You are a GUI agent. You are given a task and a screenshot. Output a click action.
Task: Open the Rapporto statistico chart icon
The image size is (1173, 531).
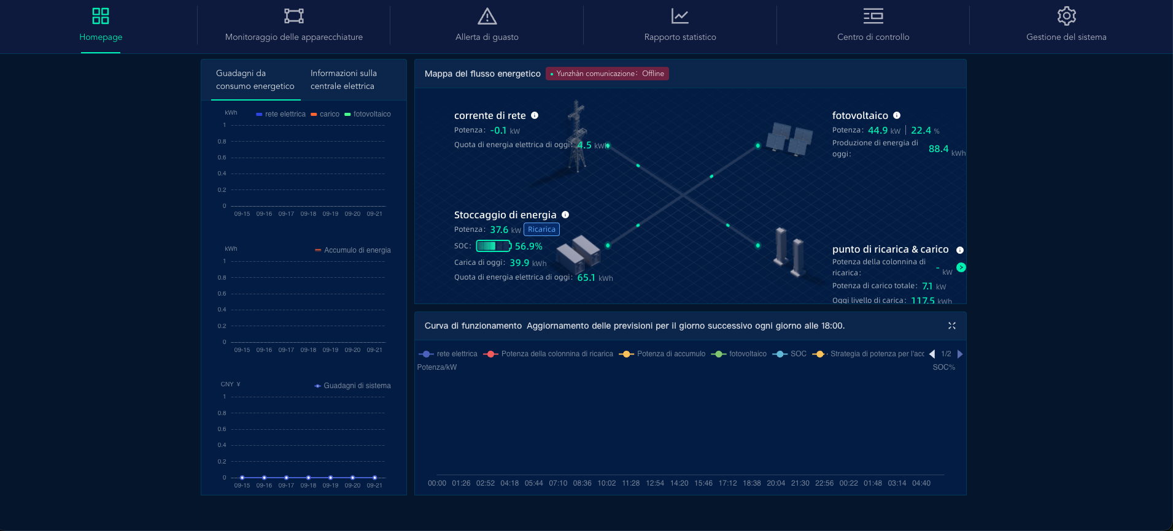point(680,16)
